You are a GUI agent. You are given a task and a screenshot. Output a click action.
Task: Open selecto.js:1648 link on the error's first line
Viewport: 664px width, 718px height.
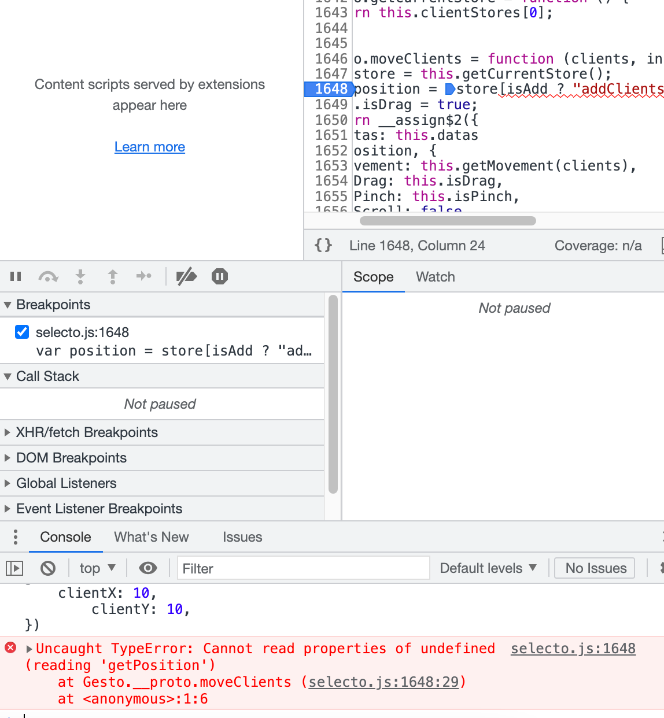(x=573, y=649)
